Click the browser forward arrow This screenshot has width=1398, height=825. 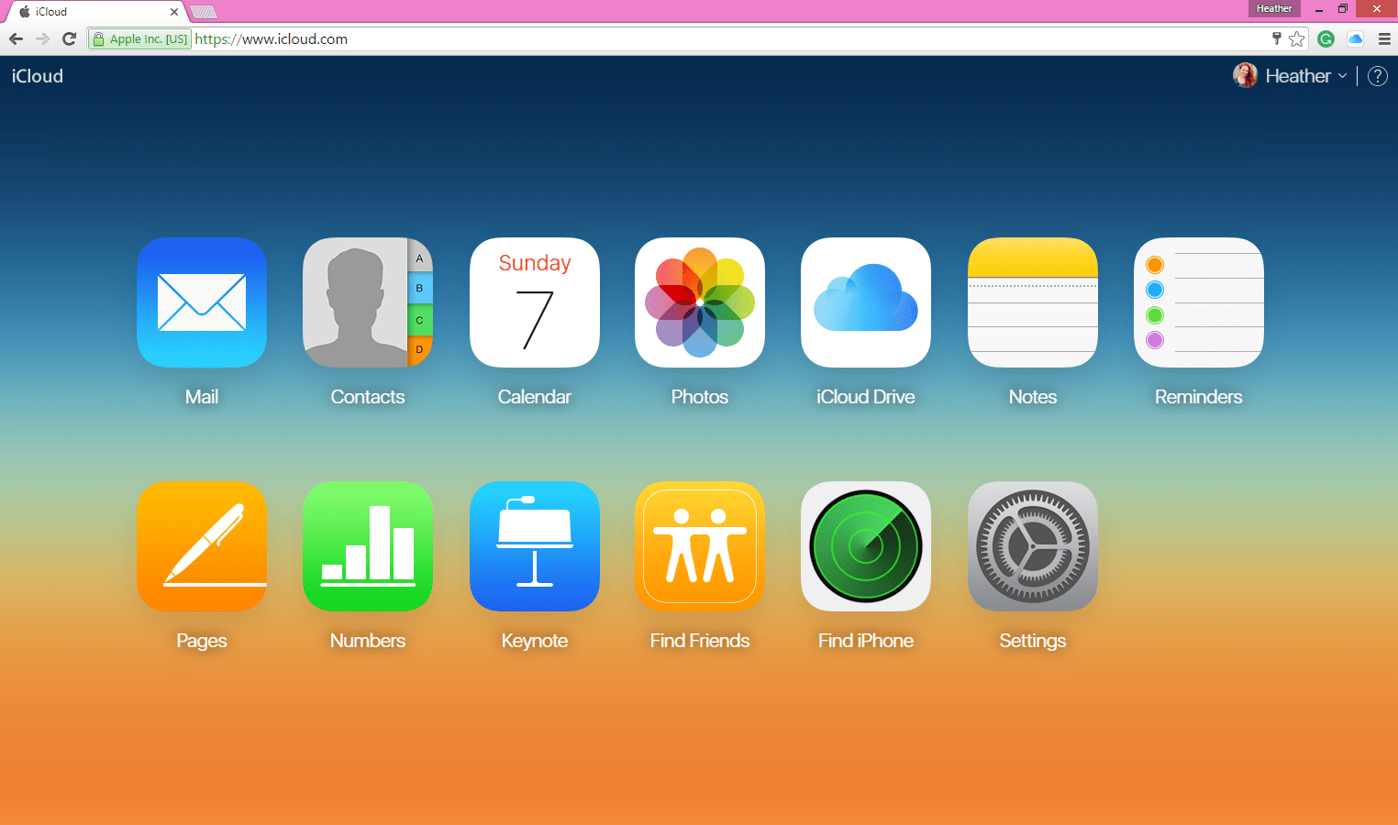point(42,38)
